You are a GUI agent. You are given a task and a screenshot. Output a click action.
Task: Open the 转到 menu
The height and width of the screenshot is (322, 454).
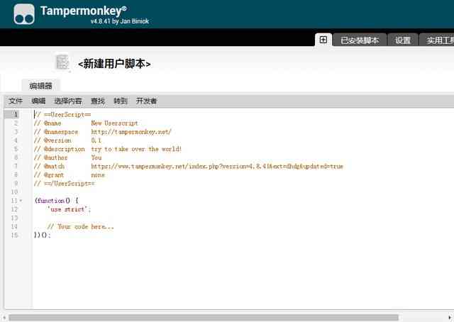pyautogui.click(x=120, y=101)
